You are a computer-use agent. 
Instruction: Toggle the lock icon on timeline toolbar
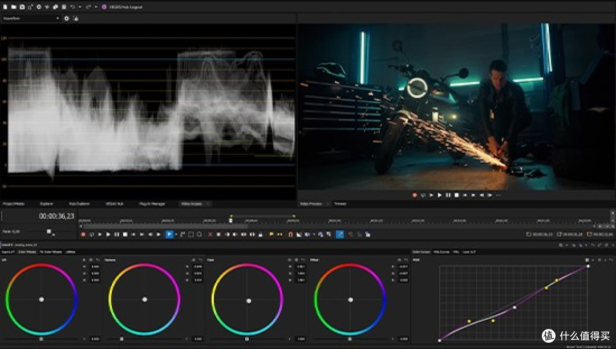(x=261, y=235)
